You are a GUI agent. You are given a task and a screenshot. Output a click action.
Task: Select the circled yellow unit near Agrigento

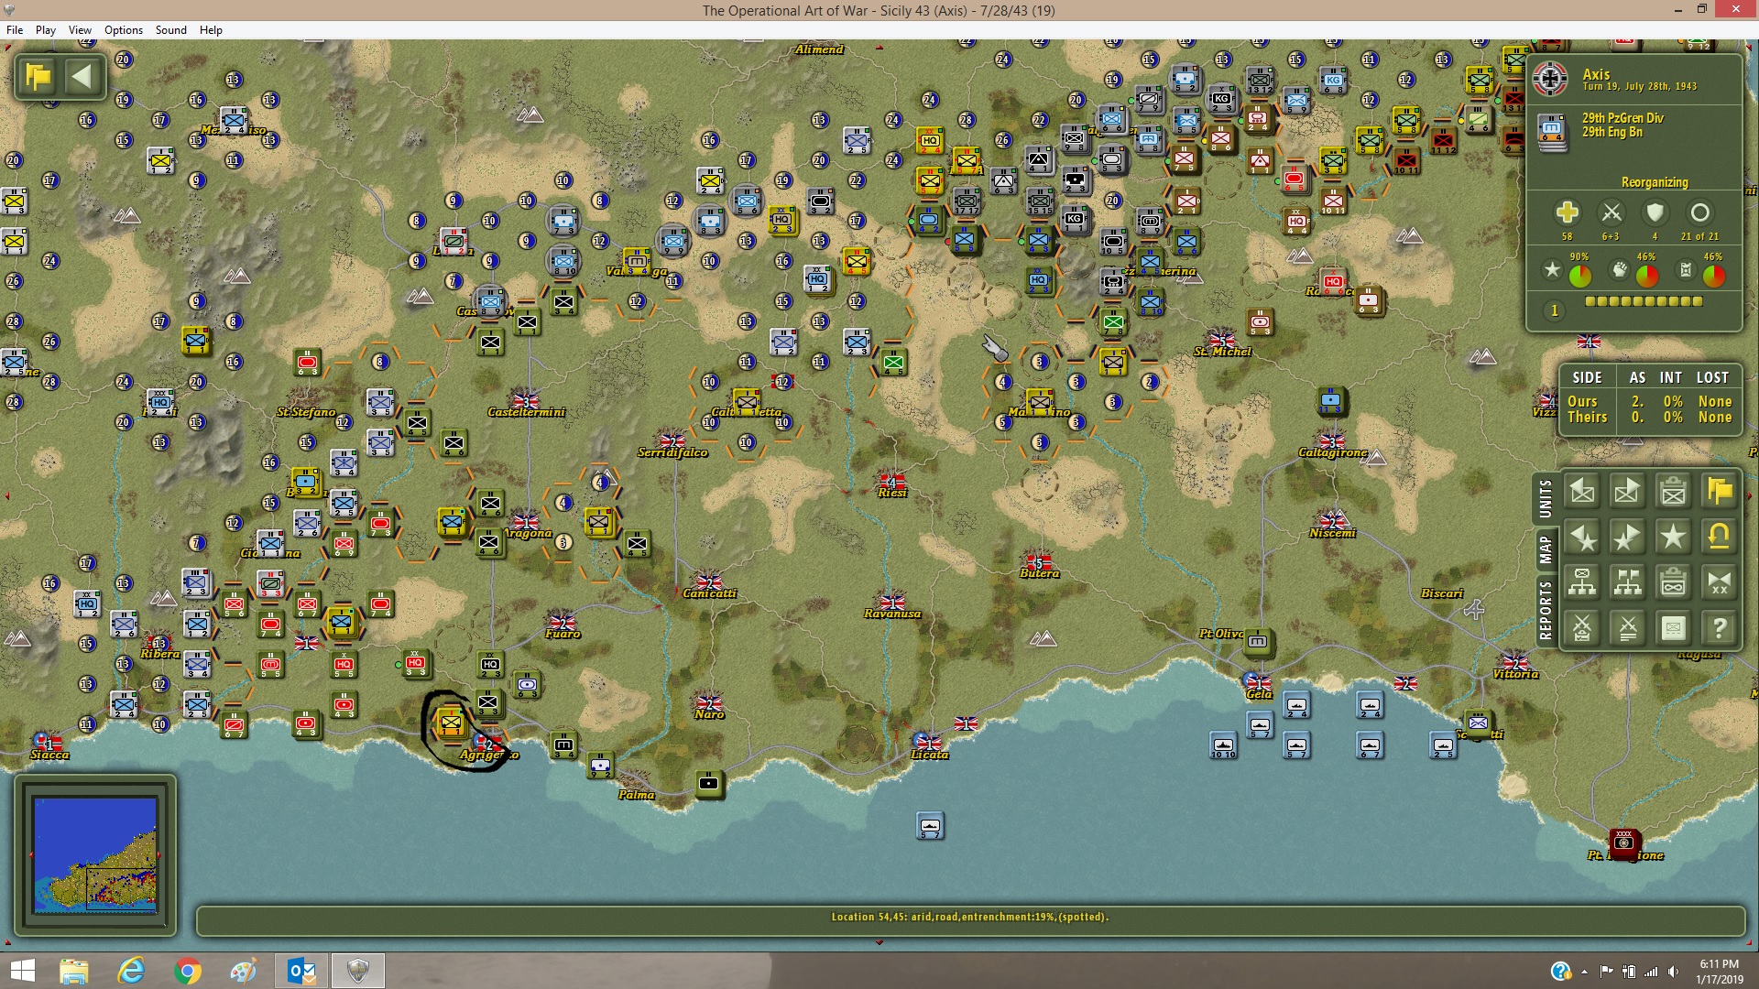(x=450, y=723)
